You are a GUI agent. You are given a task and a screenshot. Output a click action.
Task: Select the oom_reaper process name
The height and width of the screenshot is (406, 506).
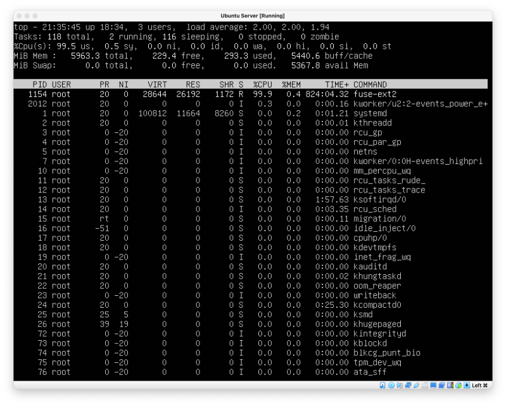377,286
